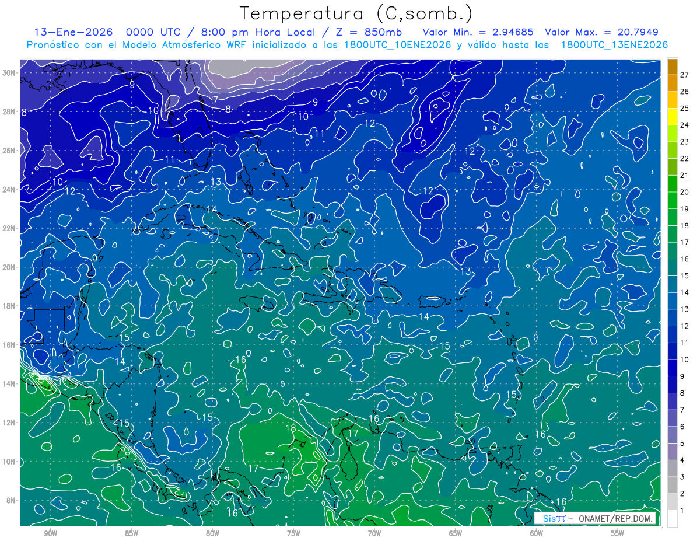This screenshot has width=700, height=541.
Task: Click legend value 4 on color scale
Action: pyautogui.click(x=682, y=460)
